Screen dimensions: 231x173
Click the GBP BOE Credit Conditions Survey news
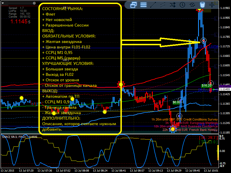point(185,119)
